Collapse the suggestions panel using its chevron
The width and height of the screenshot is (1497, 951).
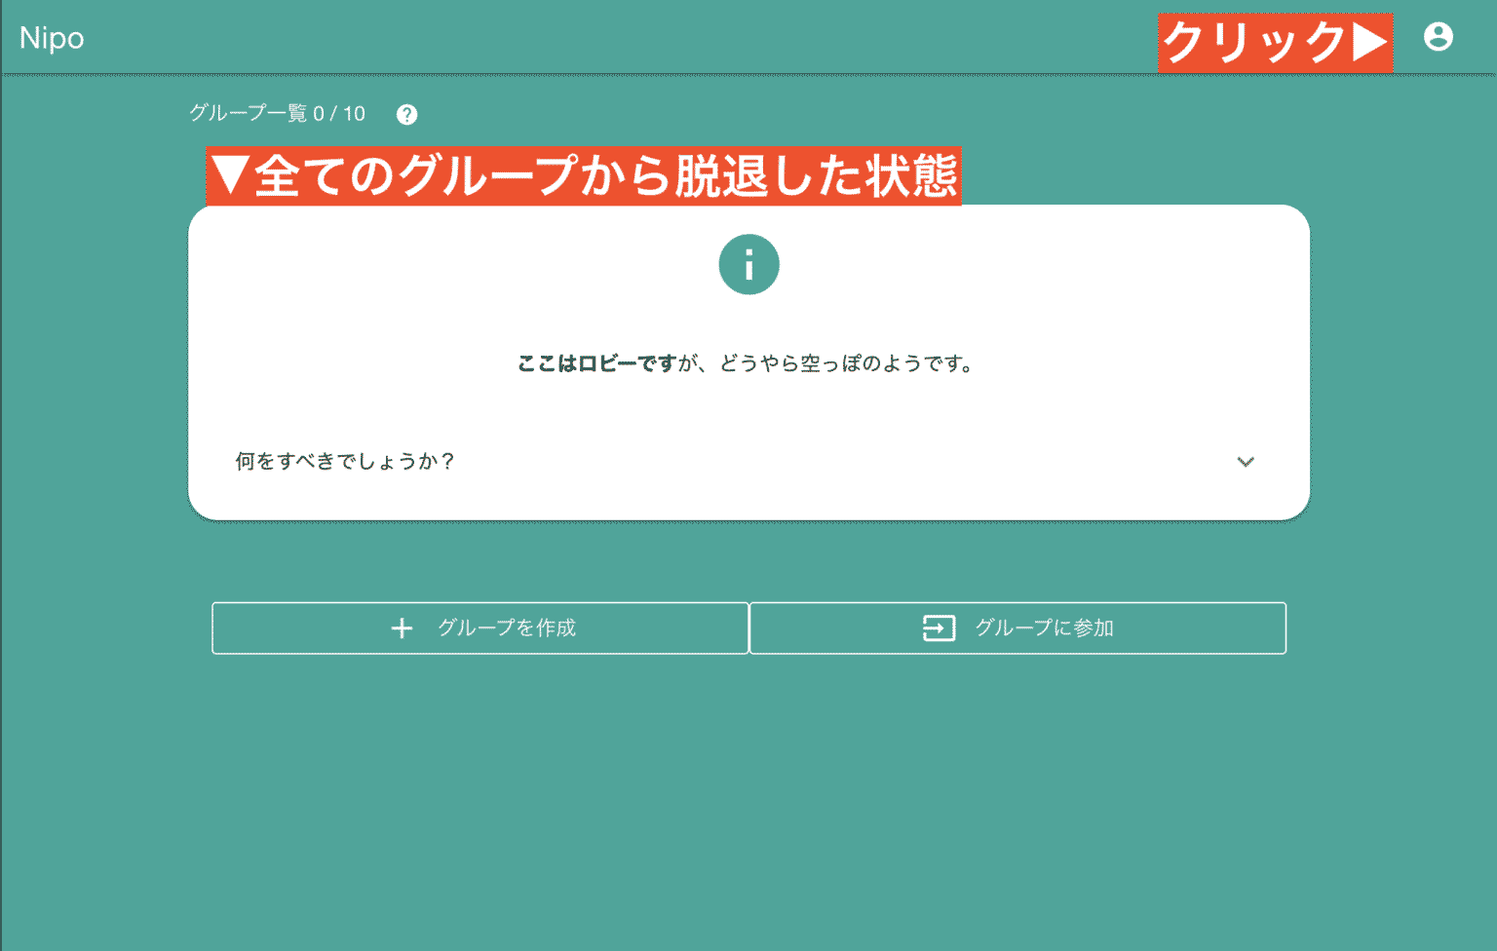[1246, 462]
